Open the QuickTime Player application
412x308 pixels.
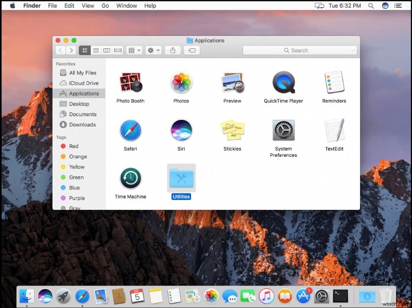coord(283,82)
